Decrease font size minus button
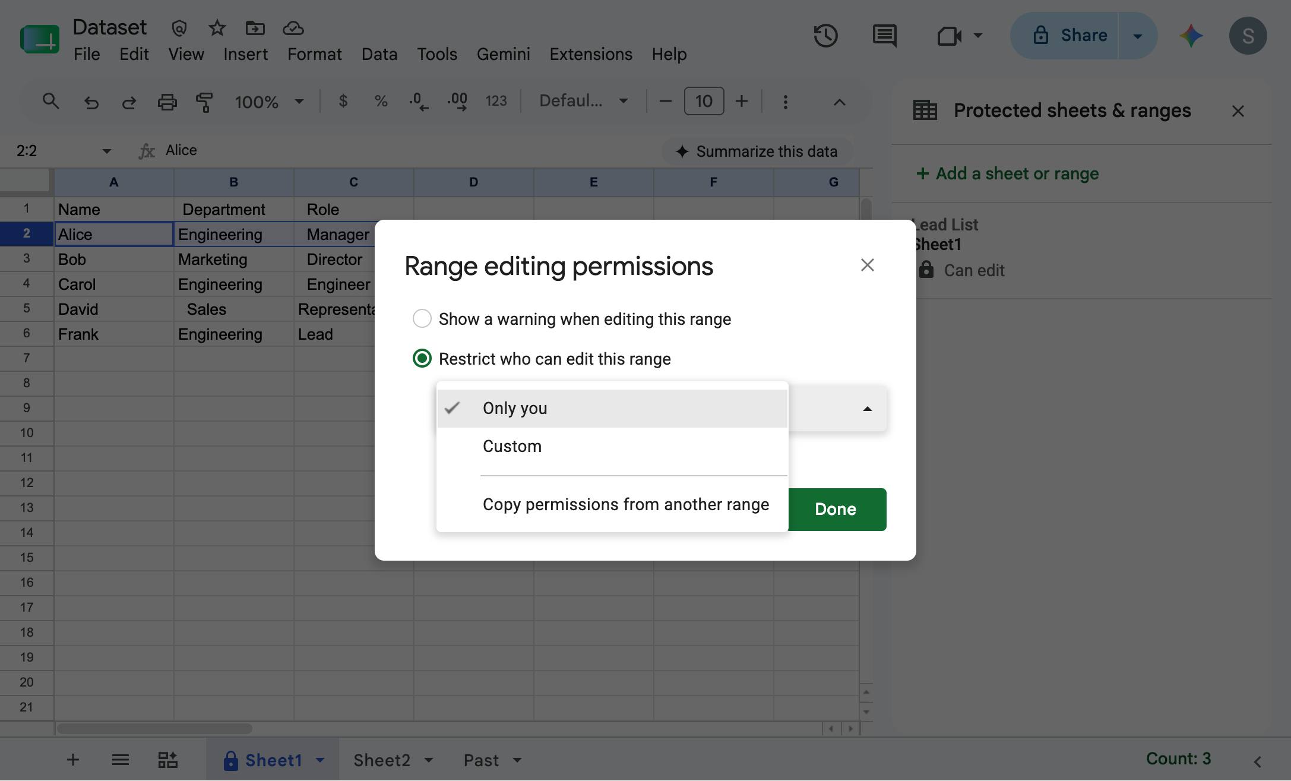This screenshot has height=781, width=1291. point(665,102)
